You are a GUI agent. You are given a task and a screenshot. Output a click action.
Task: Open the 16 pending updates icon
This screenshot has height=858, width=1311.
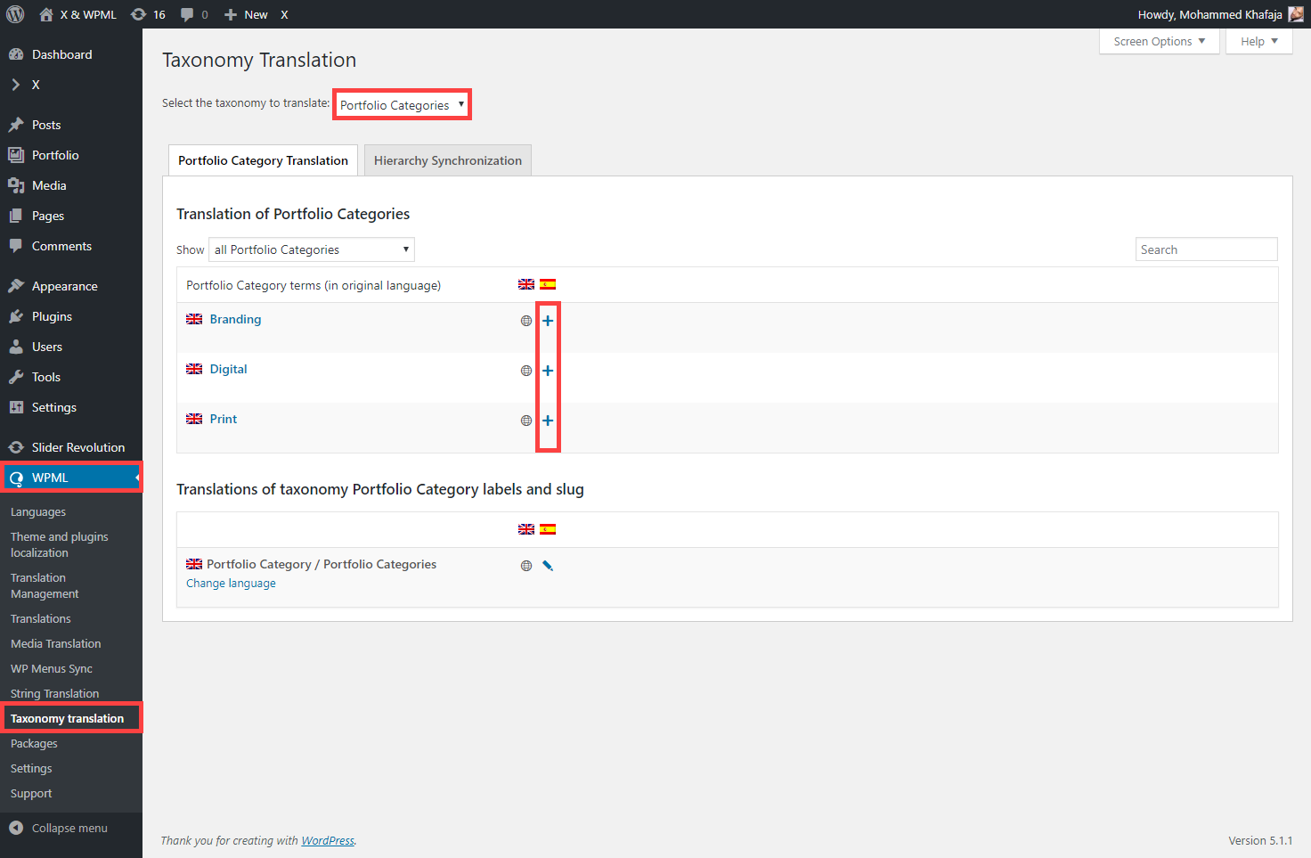148,14
